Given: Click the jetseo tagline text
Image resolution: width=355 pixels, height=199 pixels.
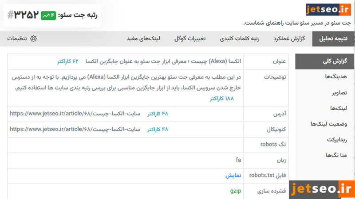Looking at the screenshot, I should point(297,23).
